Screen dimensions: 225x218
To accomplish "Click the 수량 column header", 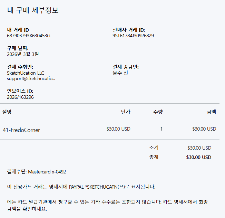I will 158,112.
